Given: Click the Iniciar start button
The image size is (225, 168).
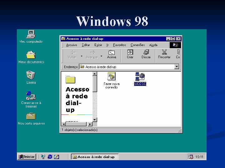Looking at the screenshot, I should click(27, 157).
